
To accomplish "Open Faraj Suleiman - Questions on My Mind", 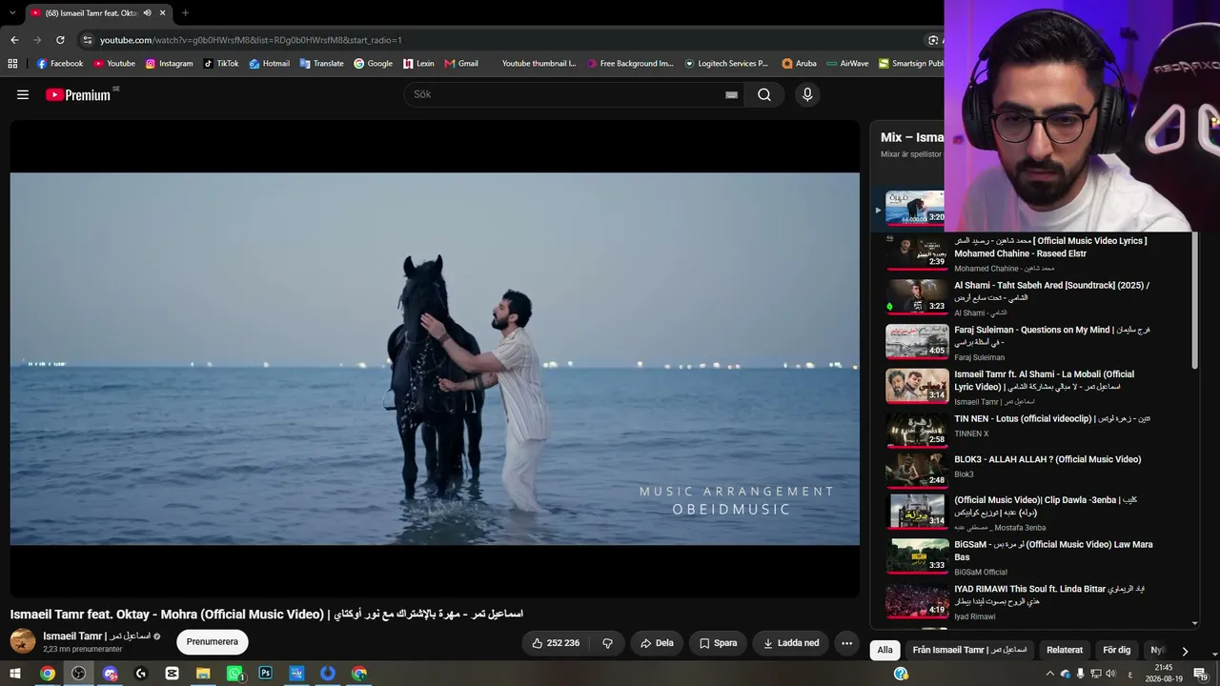I will 1052,335.
